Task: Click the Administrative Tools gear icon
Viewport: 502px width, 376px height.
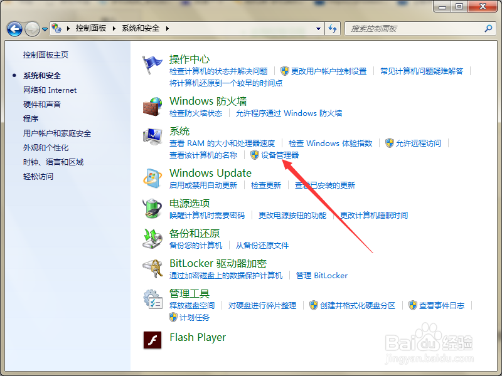Action: pyautogui.click(x=152, y=299)
